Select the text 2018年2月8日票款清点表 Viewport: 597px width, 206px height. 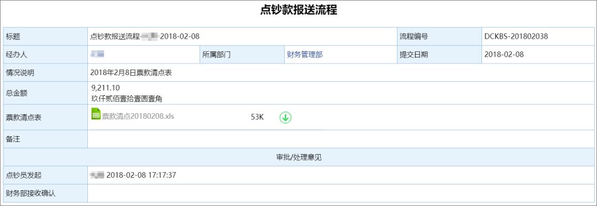coord(131,72)
